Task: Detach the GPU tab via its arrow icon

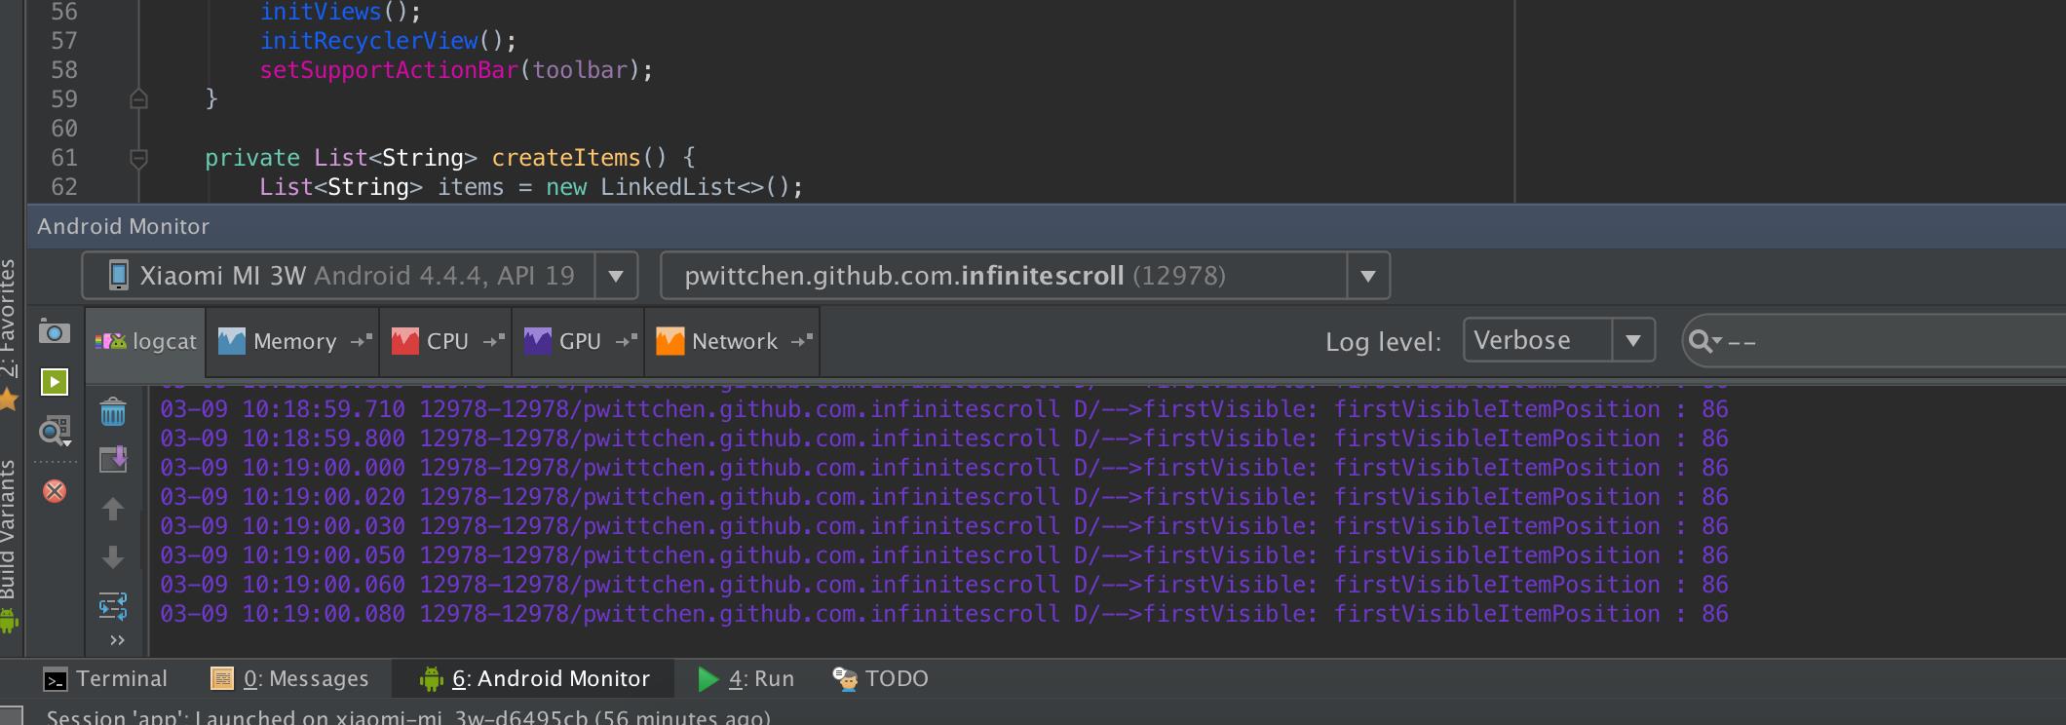Action: [x=627, y=340]
